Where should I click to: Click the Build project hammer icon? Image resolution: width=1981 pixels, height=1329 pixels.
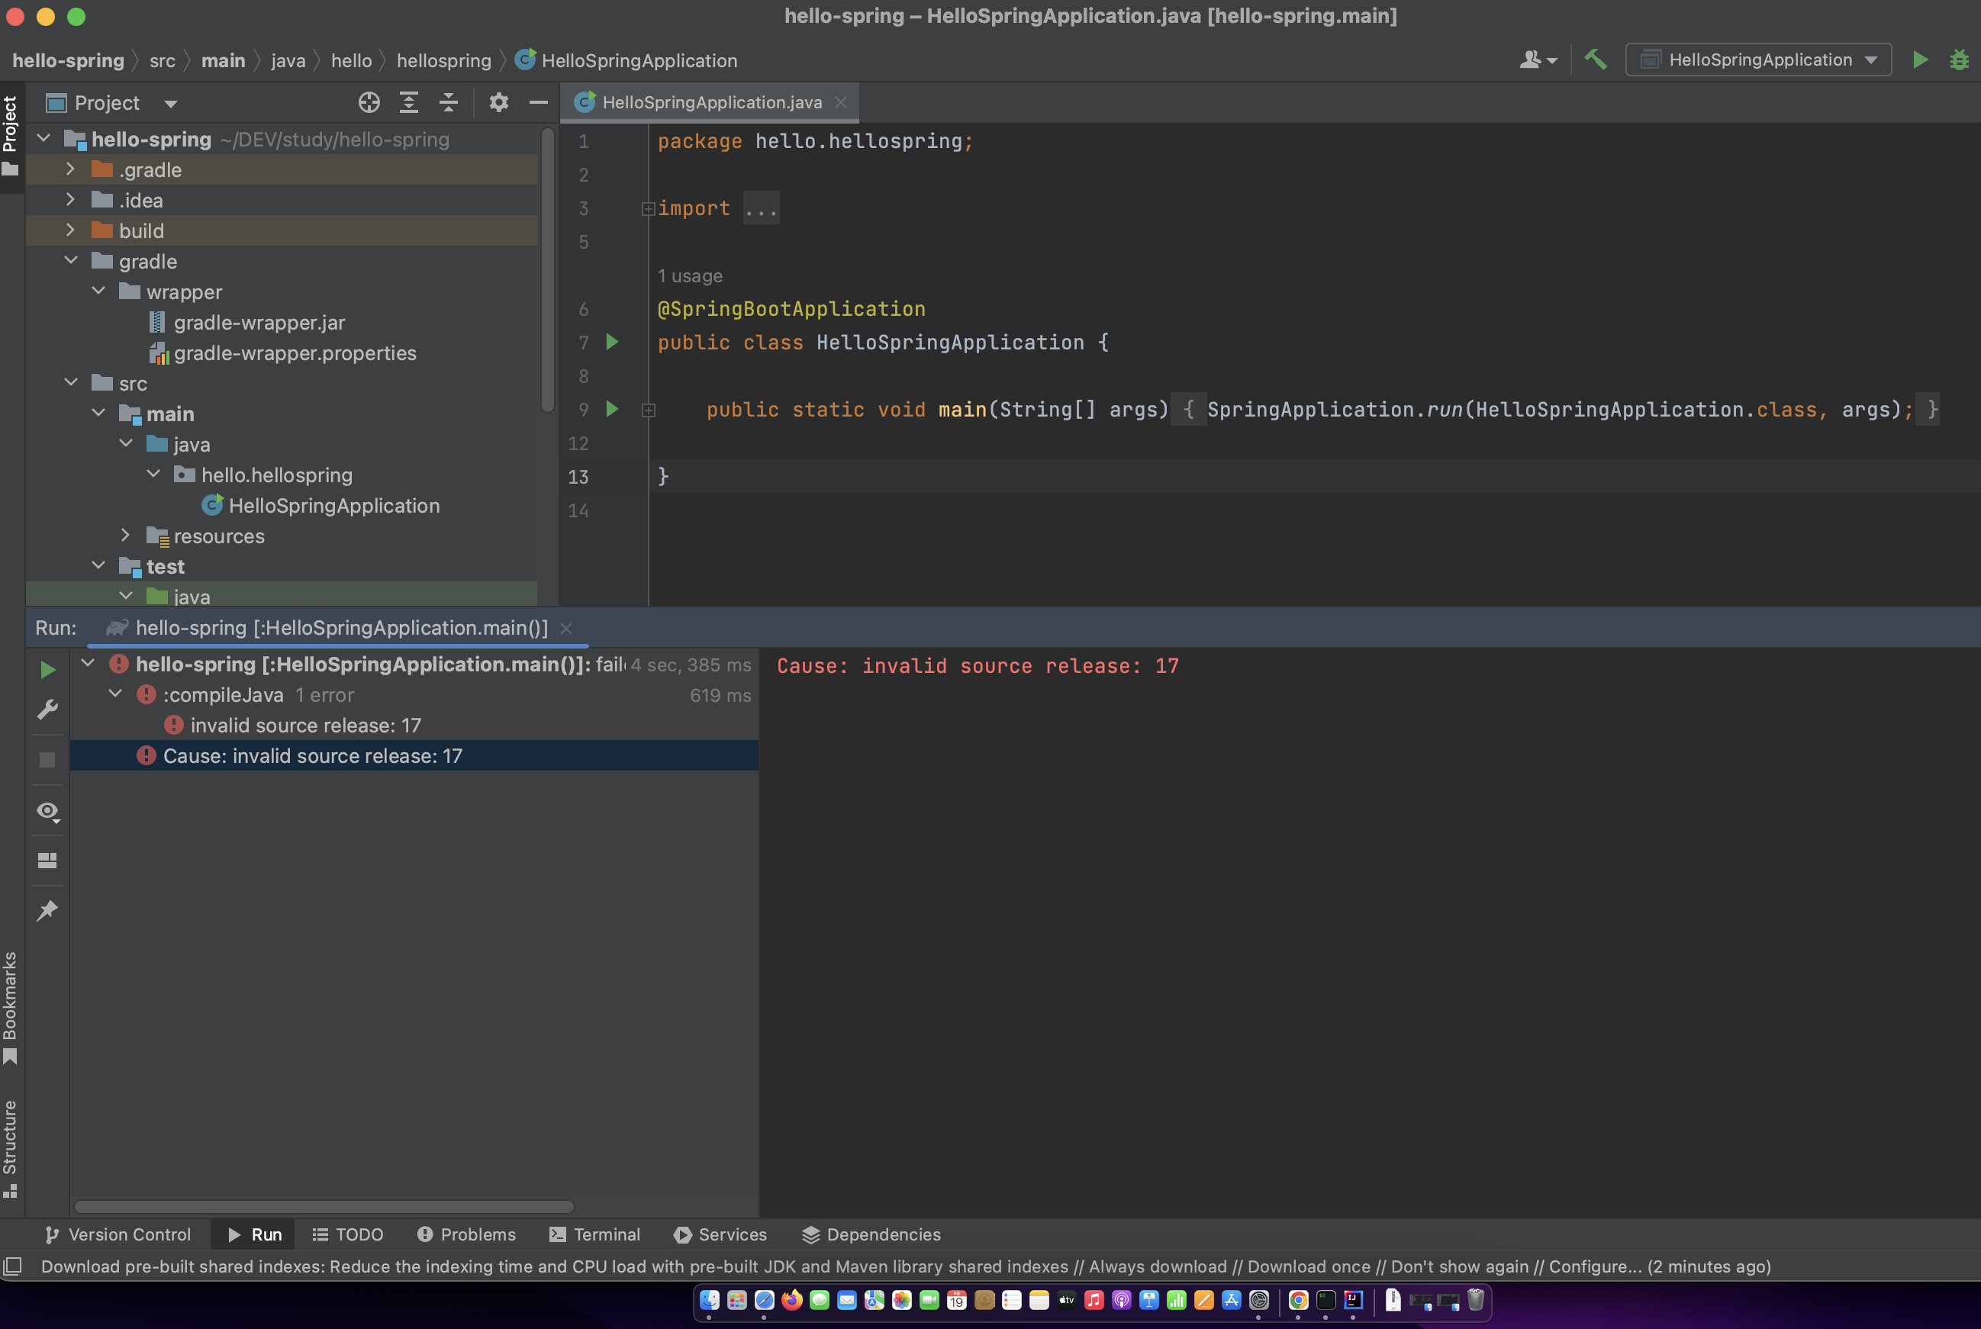[1596, 60]
